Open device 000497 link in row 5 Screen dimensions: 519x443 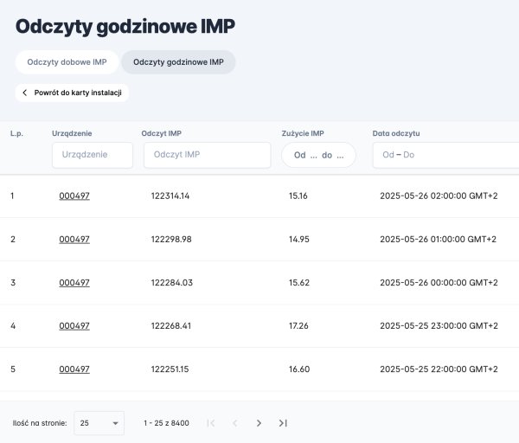coord(74,369)
